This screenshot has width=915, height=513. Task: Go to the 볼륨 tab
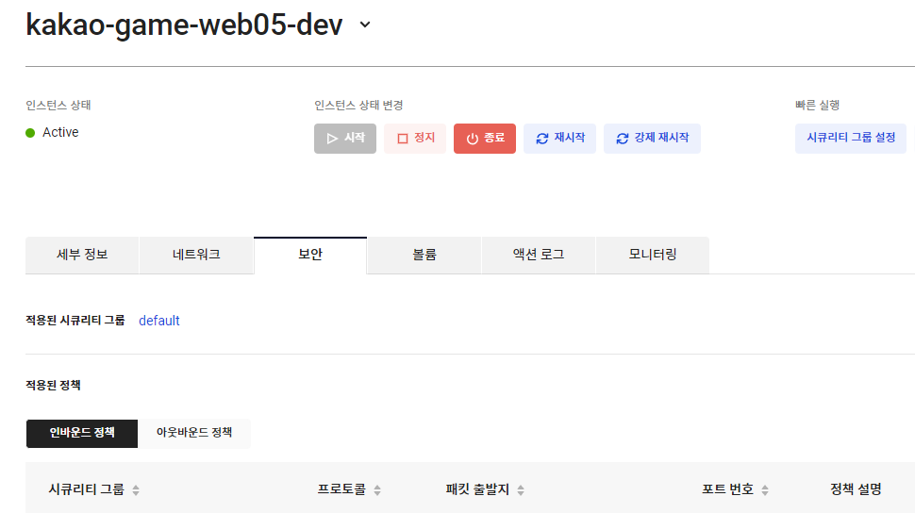(x=424, y=255)
